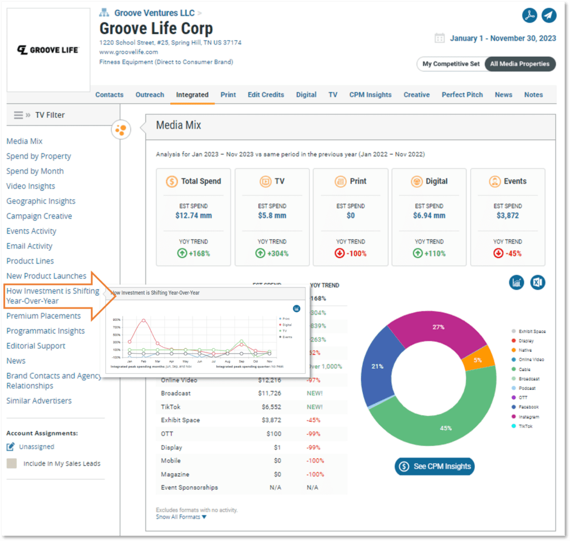Expand Show All Formats dropdown
The width and height of the screenshot is (570, 541).
coord(181,517)
